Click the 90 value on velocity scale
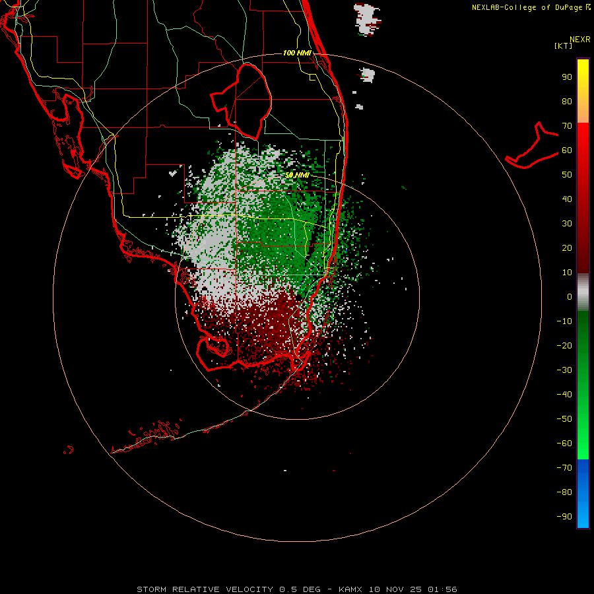The image size is (594, 594). tap(567, 77)
